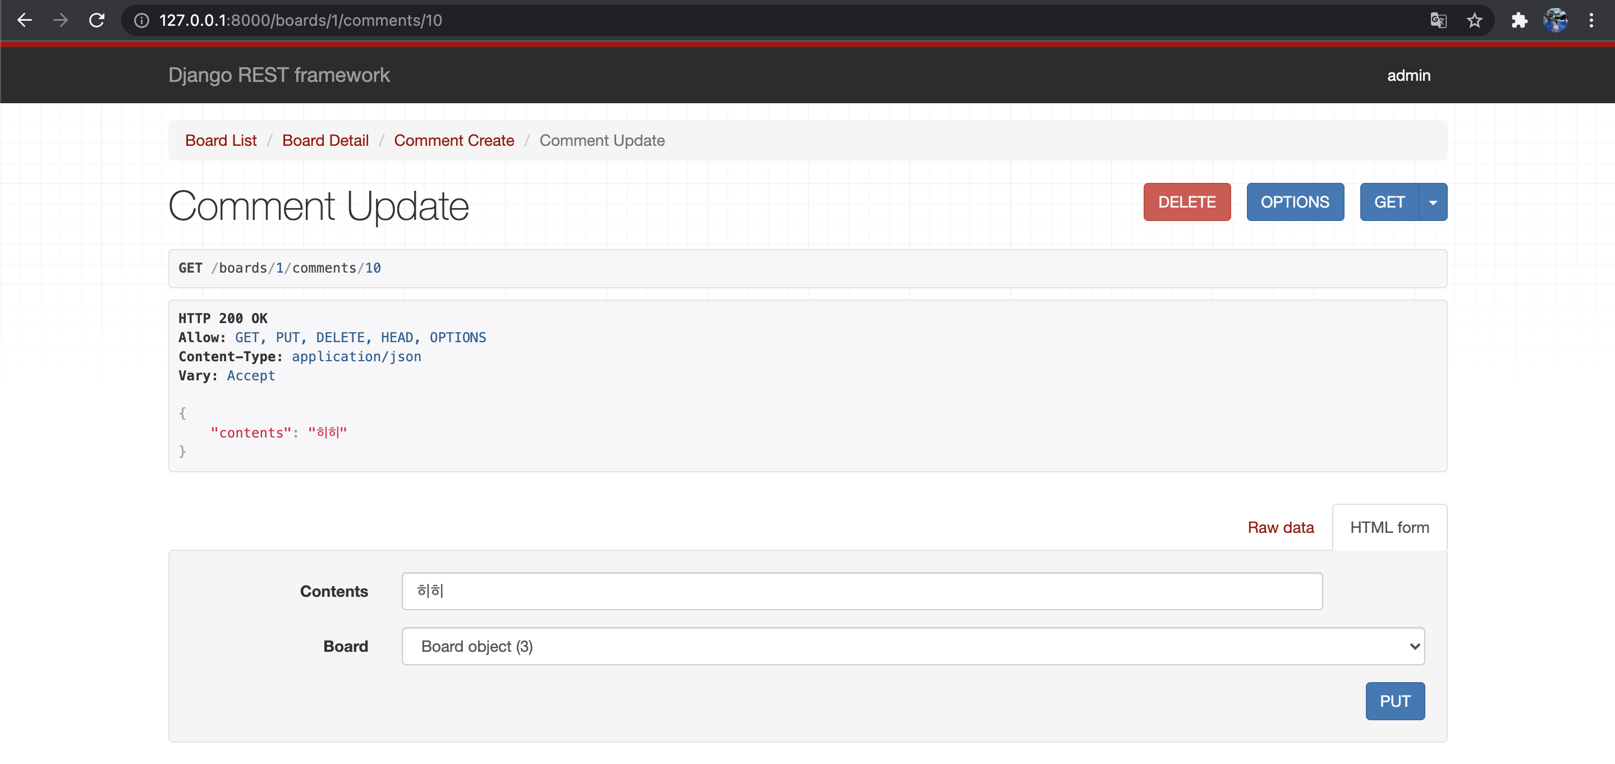Go to Board List breadcrumb
This screenshot has width=1615, height=764.
click(x=221, y=140)
